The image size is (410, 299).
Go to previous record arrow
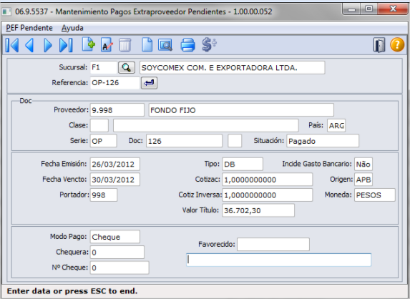[29, 45]
